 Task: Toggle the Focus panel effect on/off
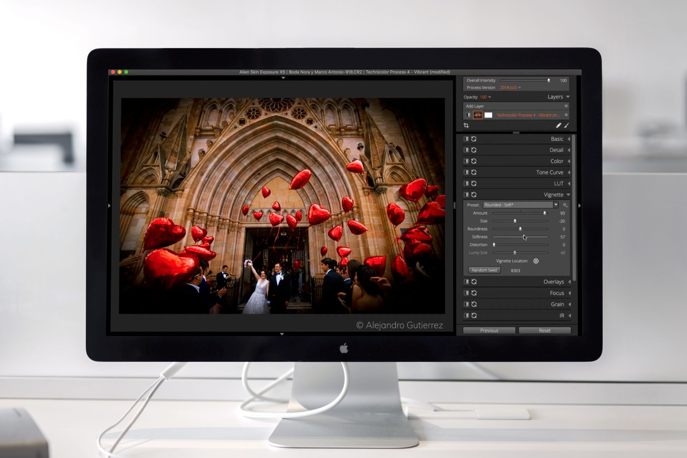pos(466,293)
